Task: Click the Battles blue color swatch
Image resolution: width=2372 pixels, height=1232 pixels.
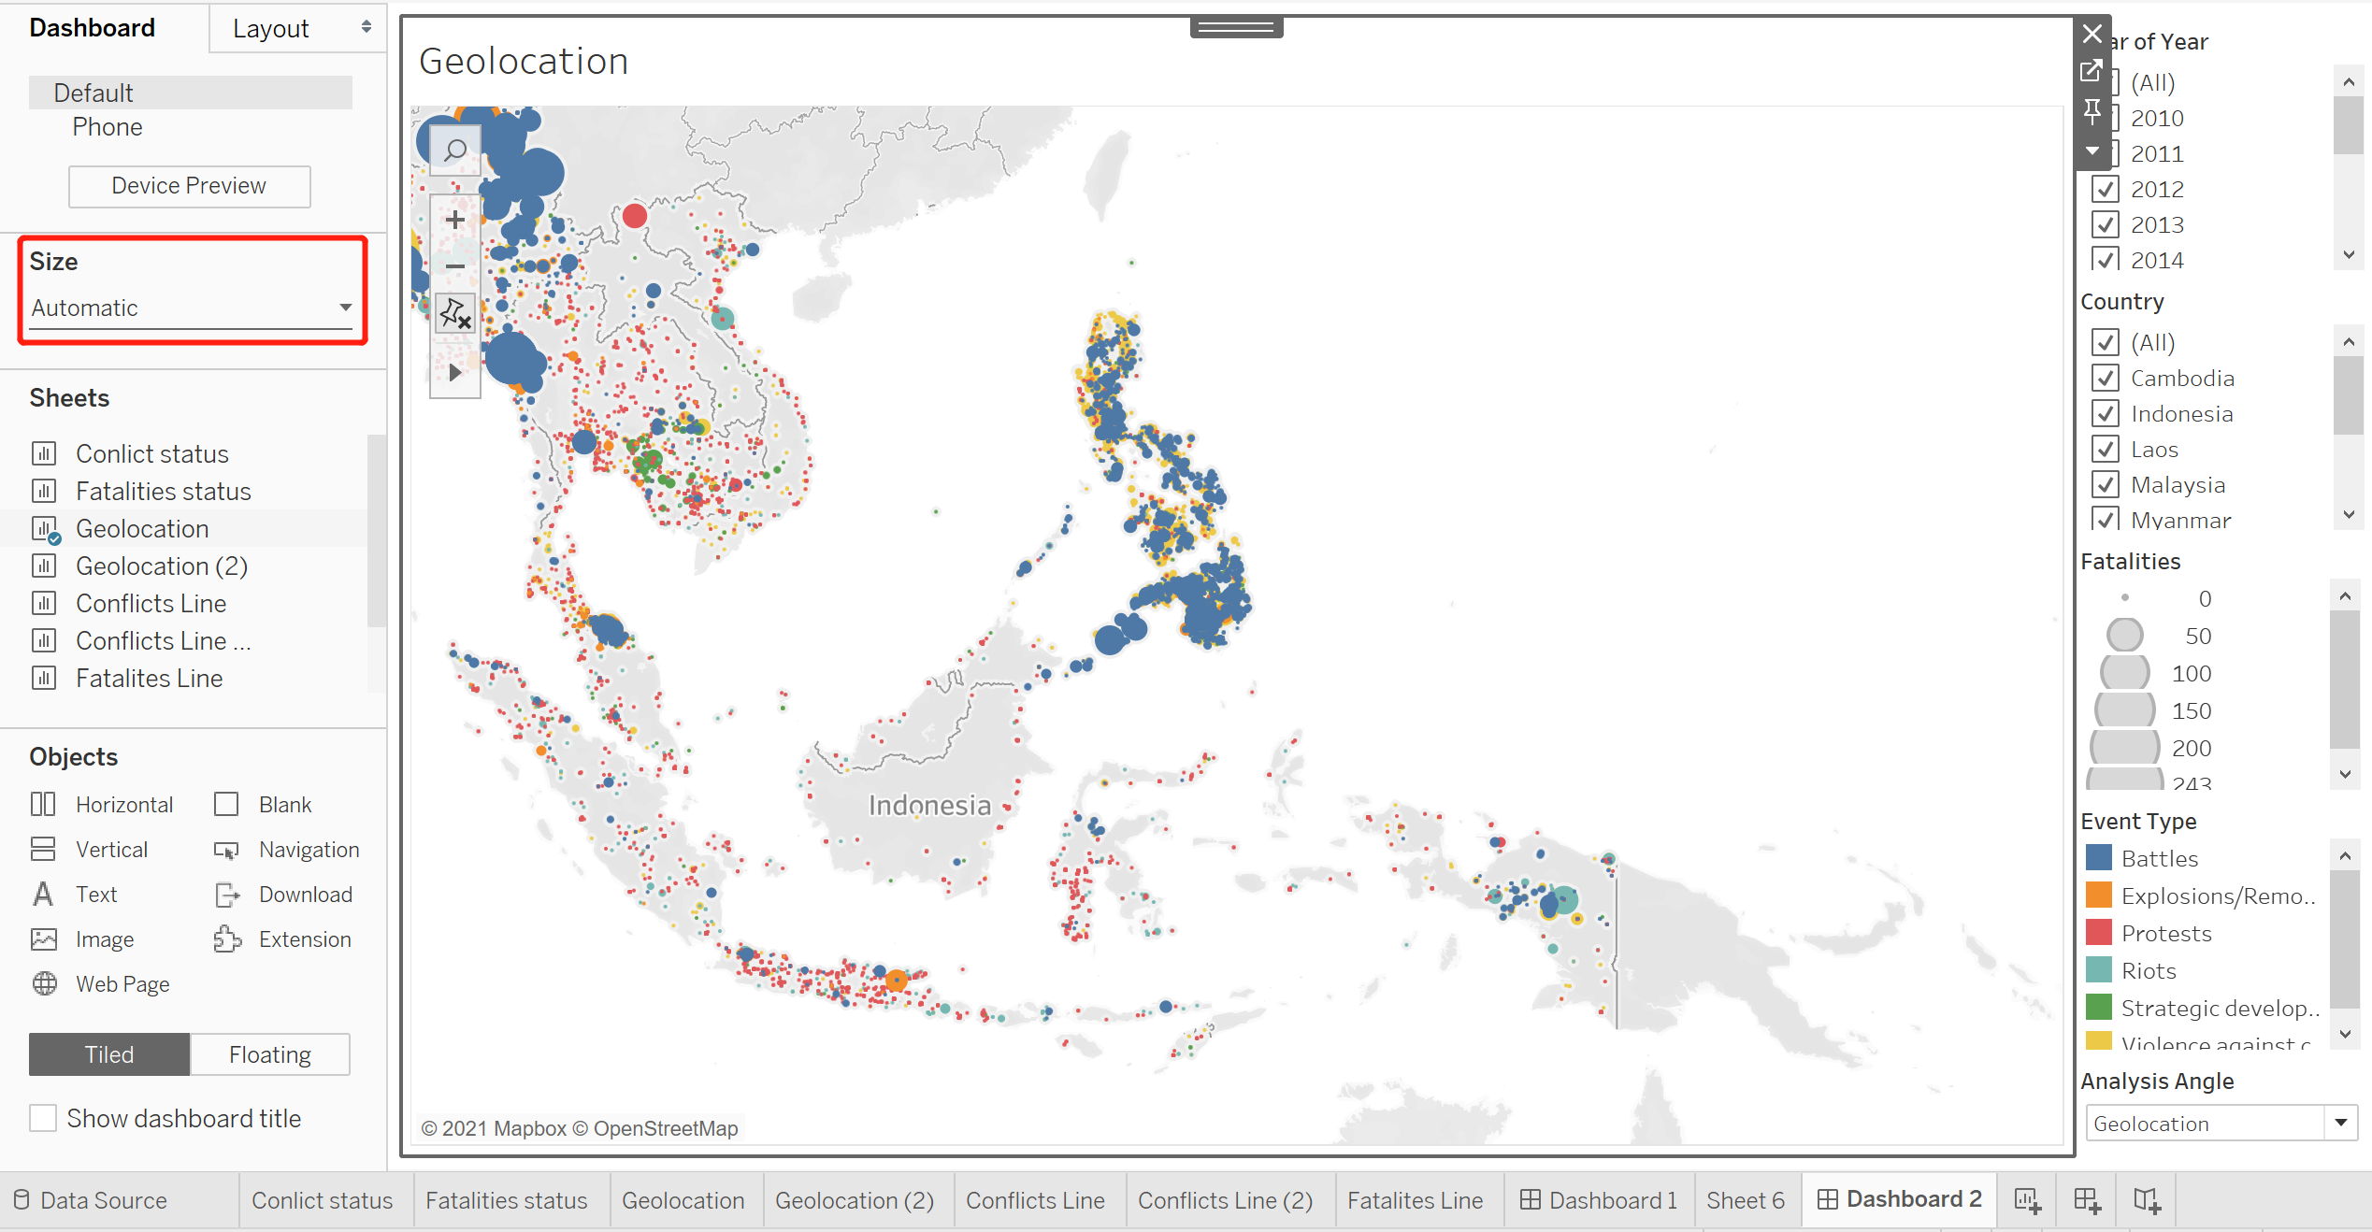Action: click(2099, 858)
